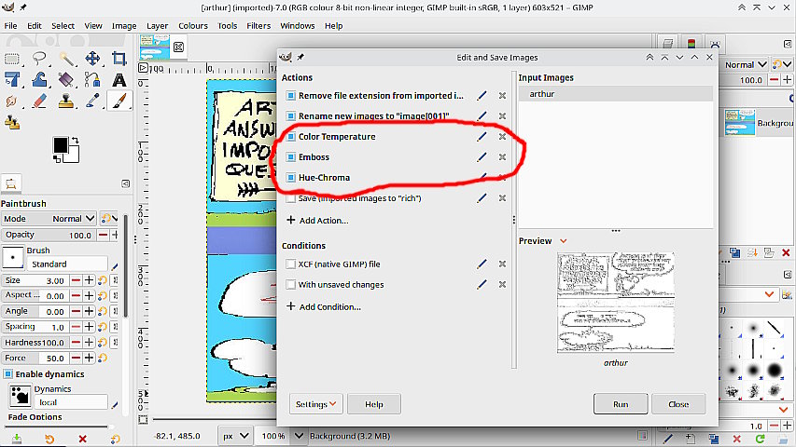796x447 pixels.
Task: Select the Gradient tool in toolbox
Action: (66, 79)
